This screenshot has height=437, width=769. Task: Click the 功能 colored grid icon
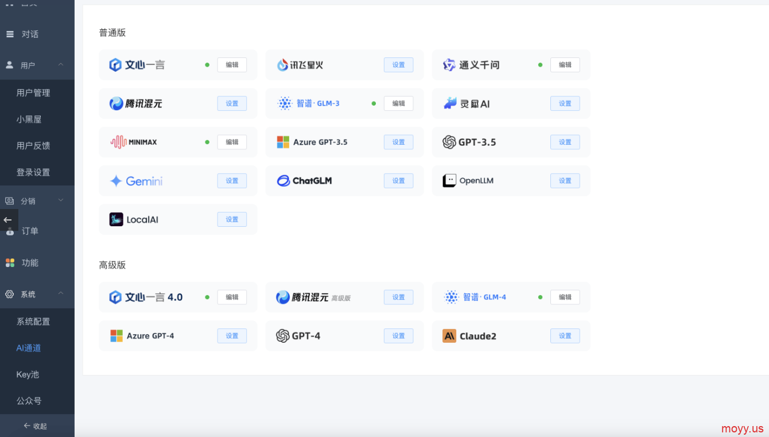(10, 262)
